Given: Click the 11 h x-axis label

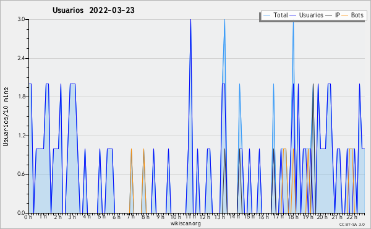Looking at the screenshot, I should click(x=190, y=217).
